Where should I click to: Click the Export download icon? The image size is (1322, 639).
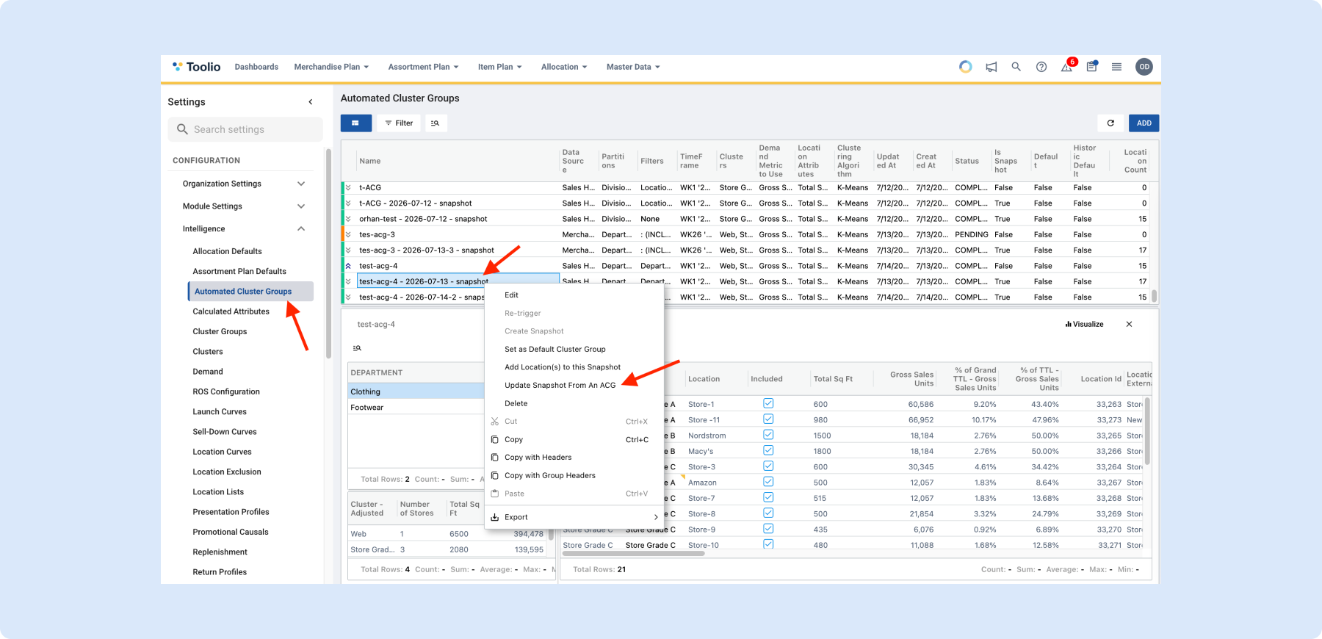click(x=495, y=517)
